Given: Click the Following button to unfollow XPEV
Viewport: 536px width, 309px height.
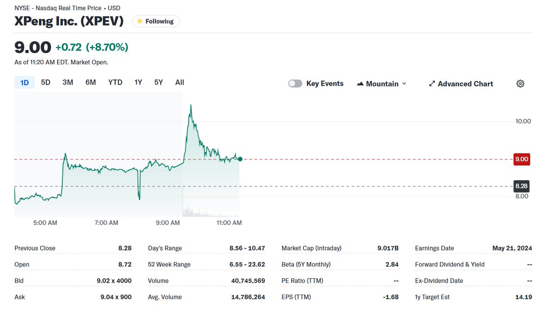Looking at the screenshot, I should coord(155,21).
